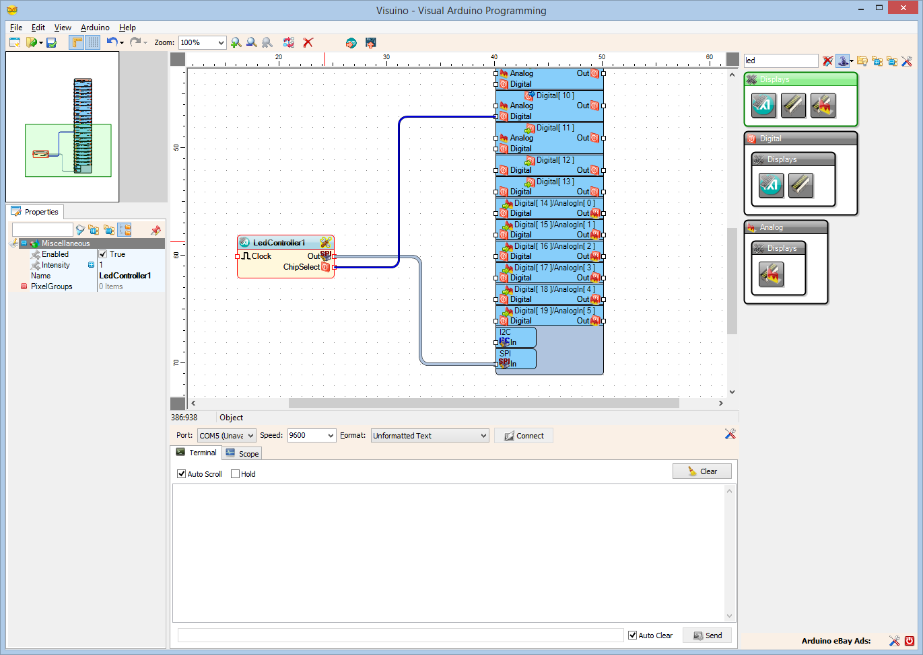Switch to the Scope tab
Image resolution: width=923 pixels, height=655 pixels.
(x=242, y=453)
